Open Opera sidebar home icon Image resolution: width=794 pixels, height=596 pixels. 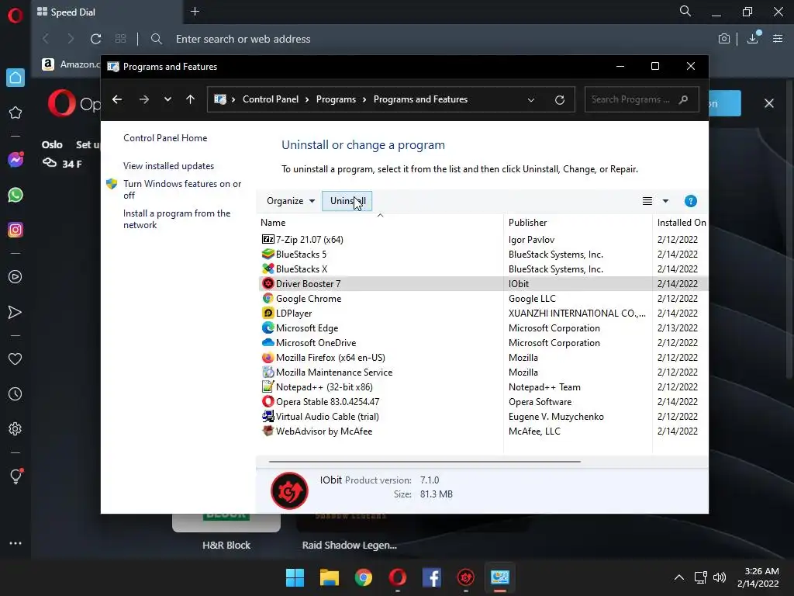[16, 78]
